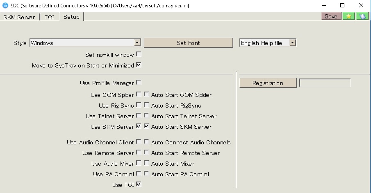The width and height of the screenshot is (371, 193).
Task: Enable Use COM Spider checkbox
Action: point(139,94)
